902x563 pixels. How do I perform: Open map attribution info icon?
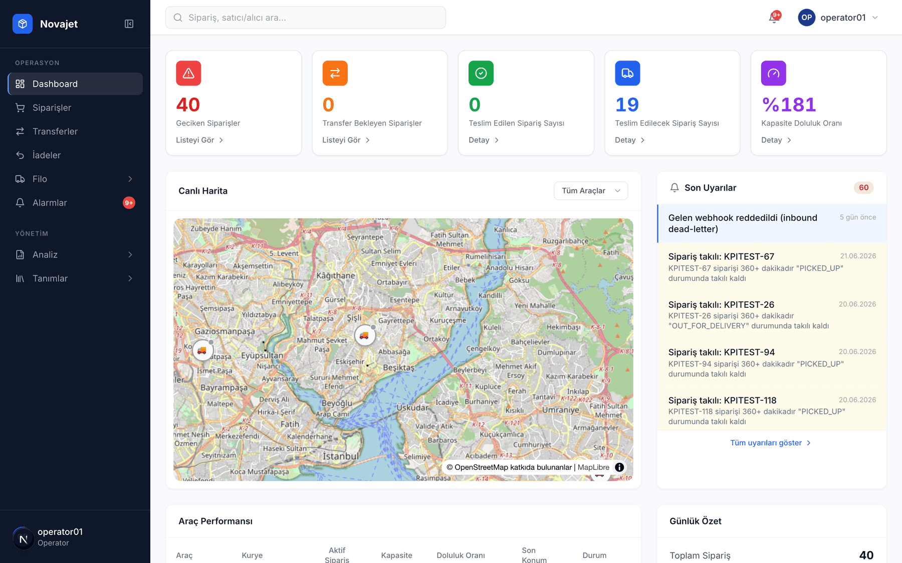coord(619,467)
